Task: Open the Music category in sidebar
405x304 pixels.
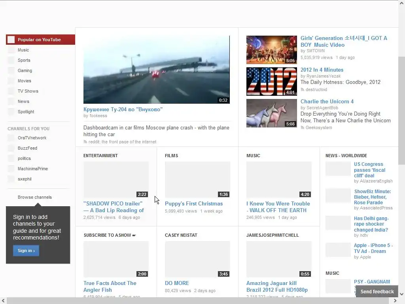Action: pos(23,50)
